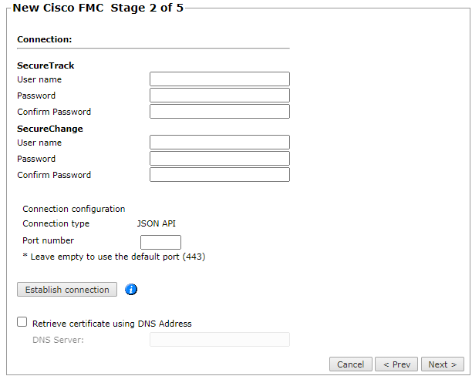Focus the SecureTrack User name field
Viewport: 472px width, 376px height.
[219, 79]
